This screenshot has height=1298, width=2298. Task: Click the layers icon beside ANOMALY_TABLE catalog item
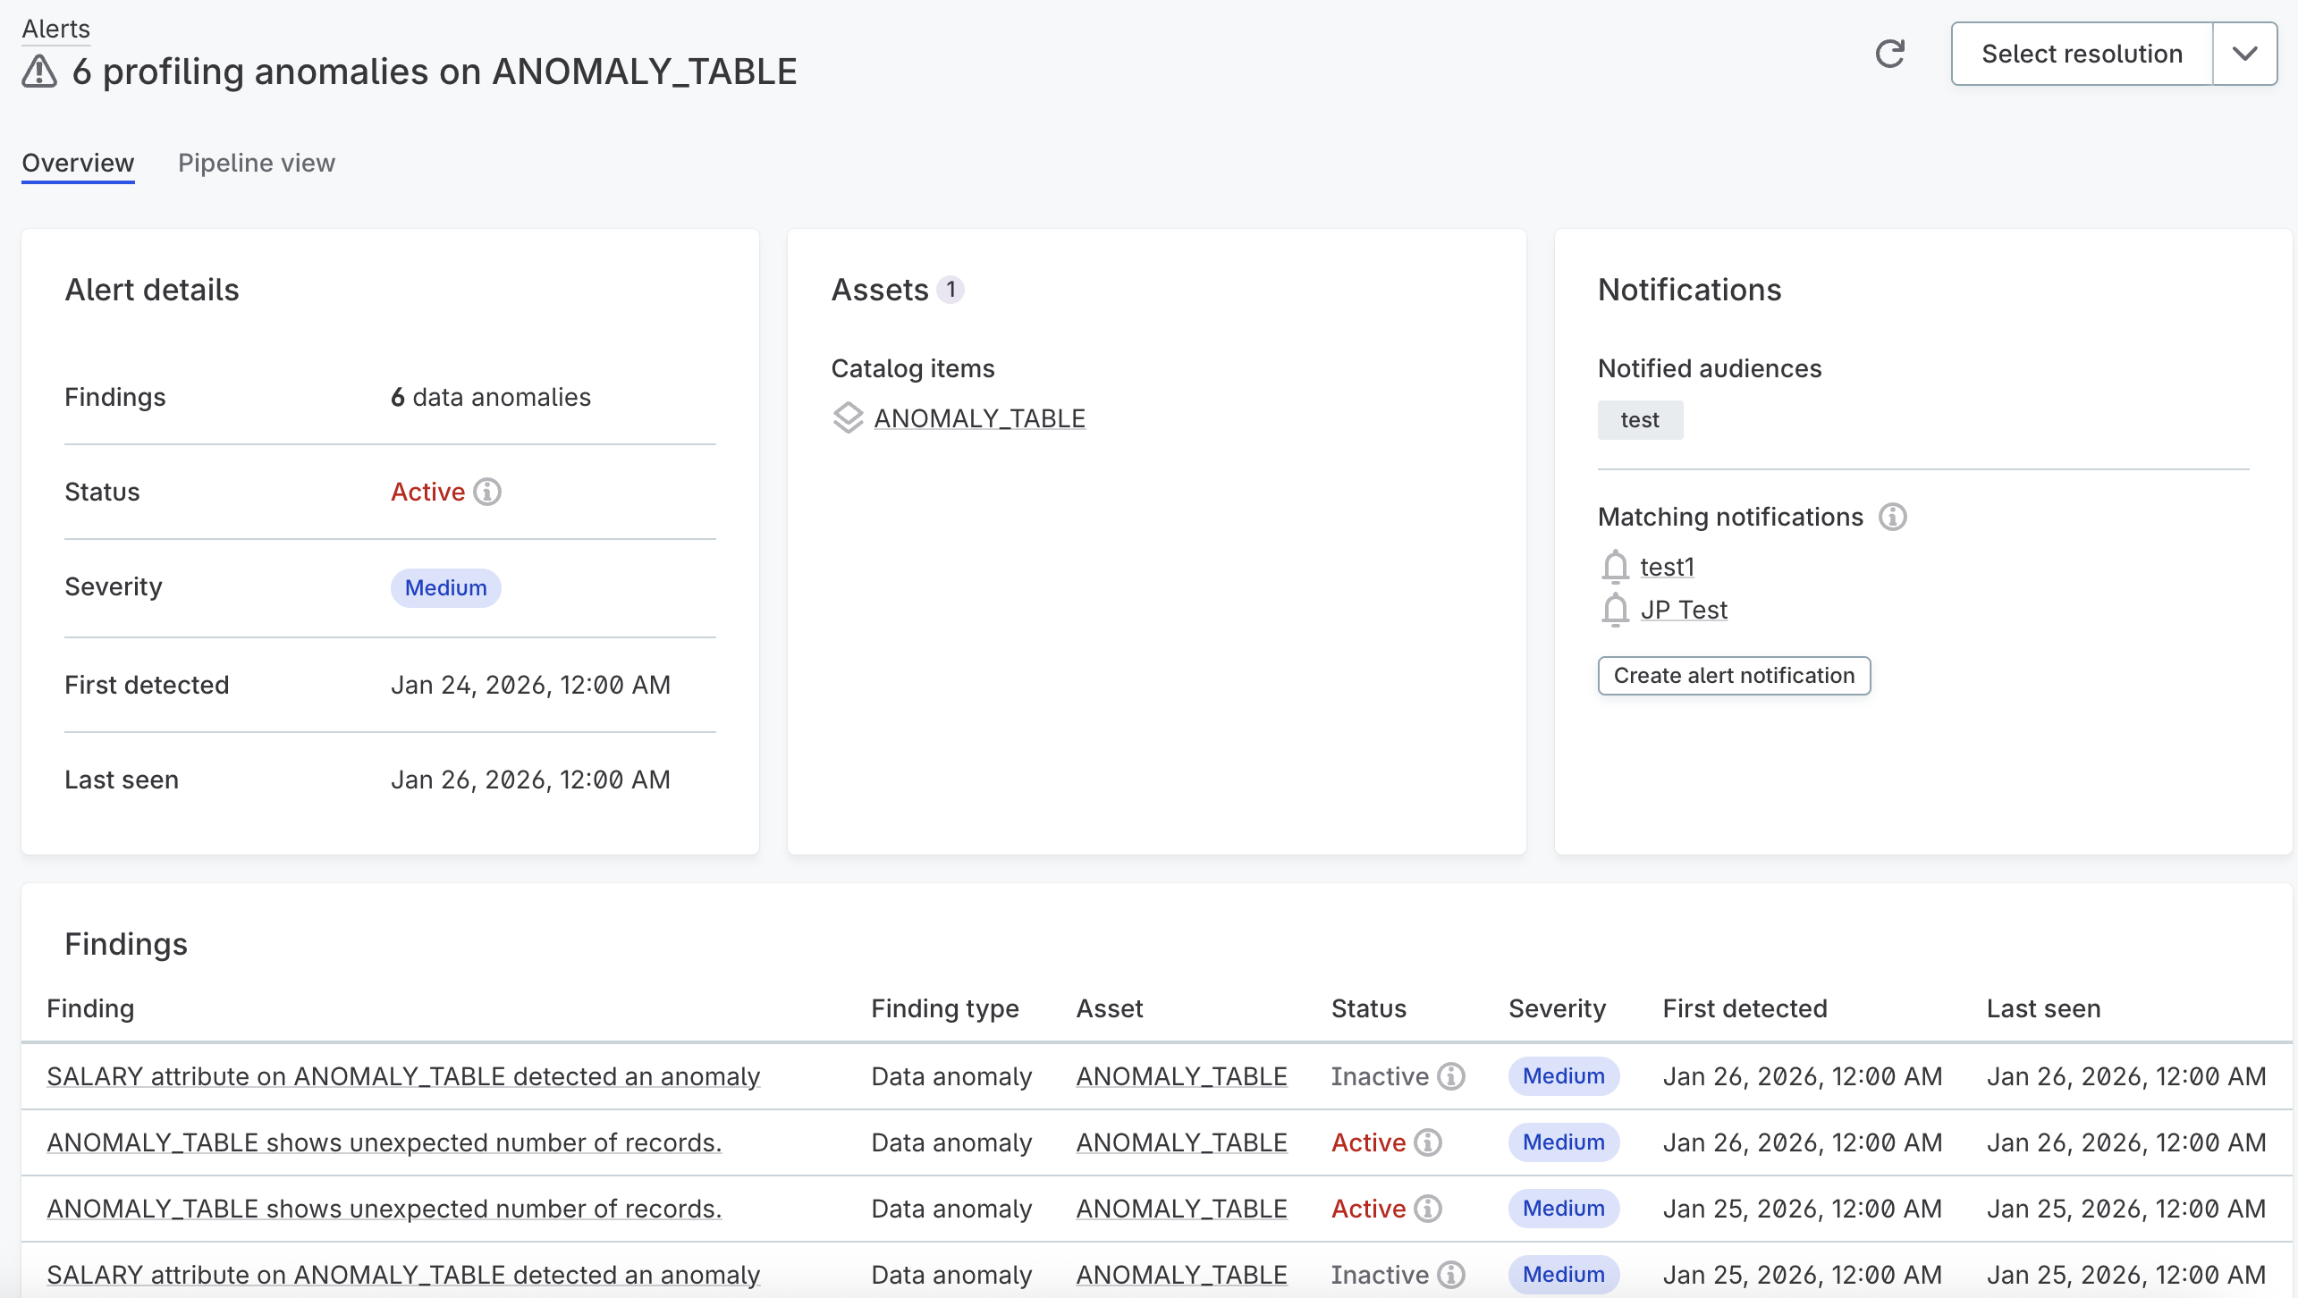coord(848,418)
